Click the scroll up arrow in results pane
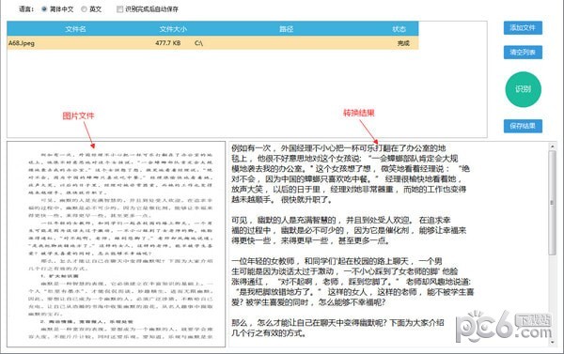Image resolution: width=564 pixels, height=354 pixels. click(x=552, y=146)
